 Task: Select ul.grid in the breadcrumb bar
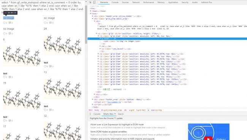click(x=131, y=110)
